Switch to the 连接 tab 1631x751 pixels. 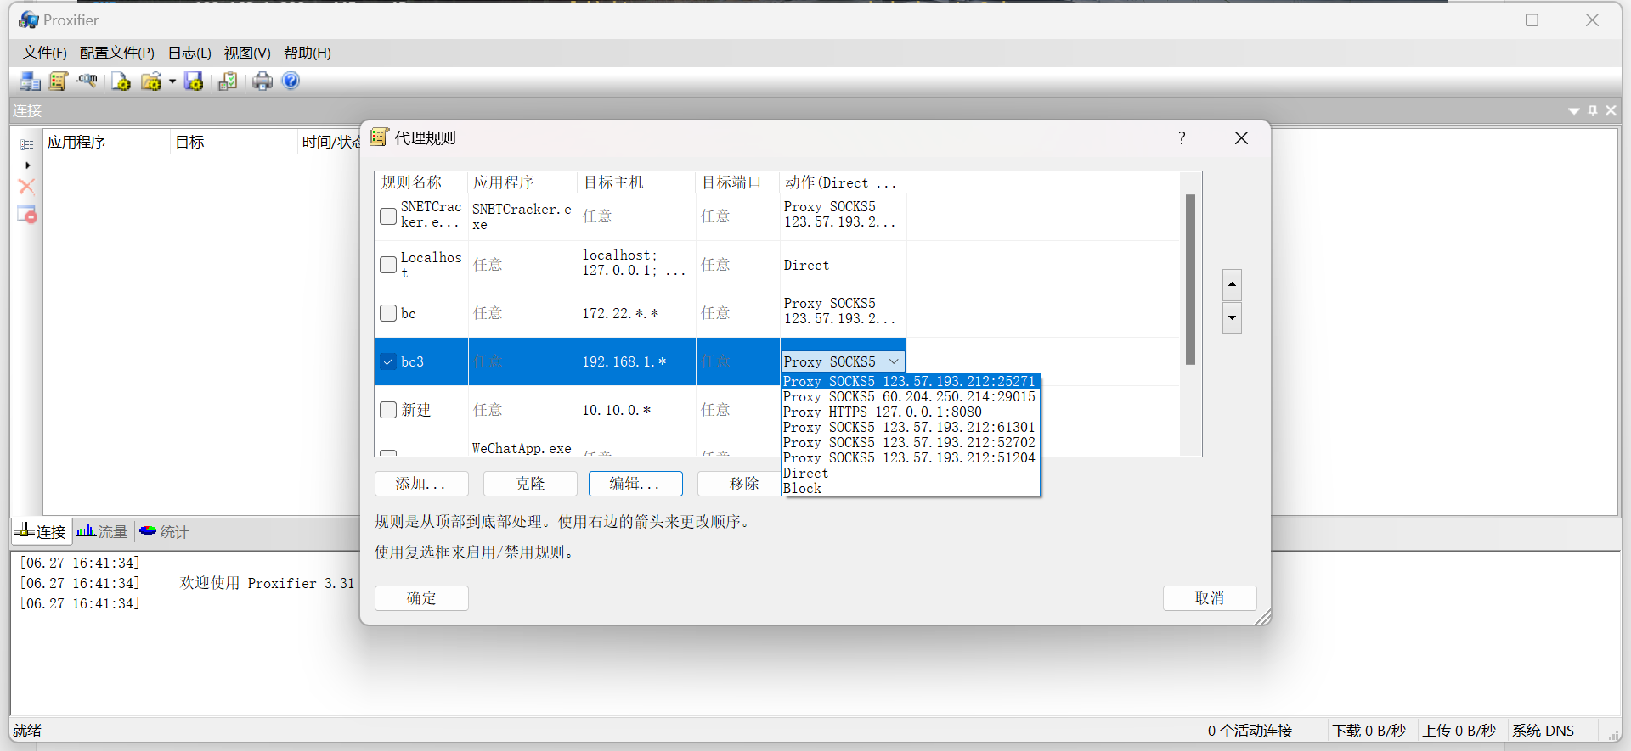(41, 532)
